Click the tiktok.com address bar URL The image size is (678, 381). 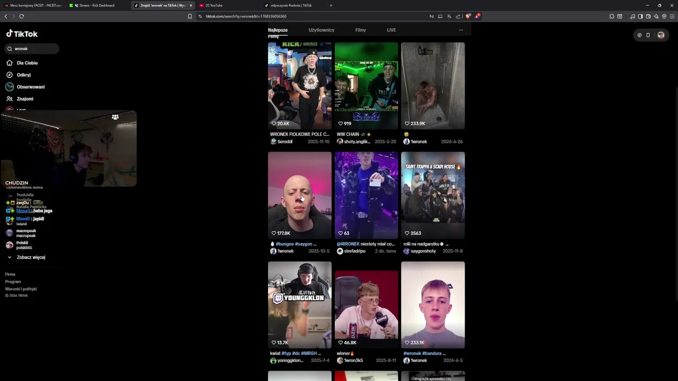point(246,16)
